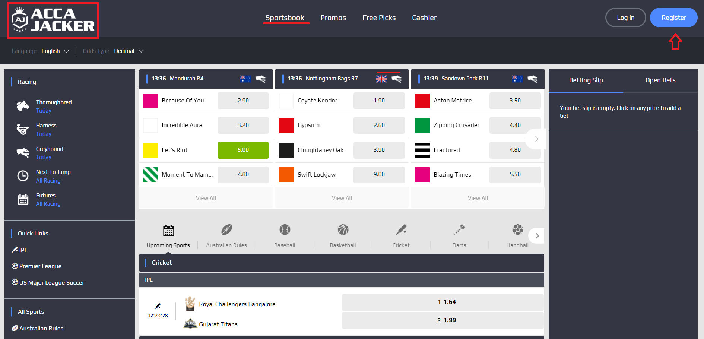The image size is (704, 339).
Task: Click greyhound icon on Mandurah R4 header
Action: point(261,79)
